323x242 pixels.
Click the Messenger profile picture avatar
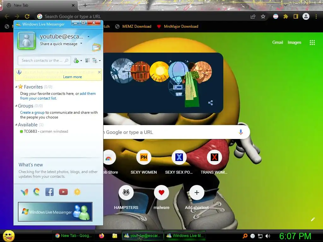pos(26,41)
